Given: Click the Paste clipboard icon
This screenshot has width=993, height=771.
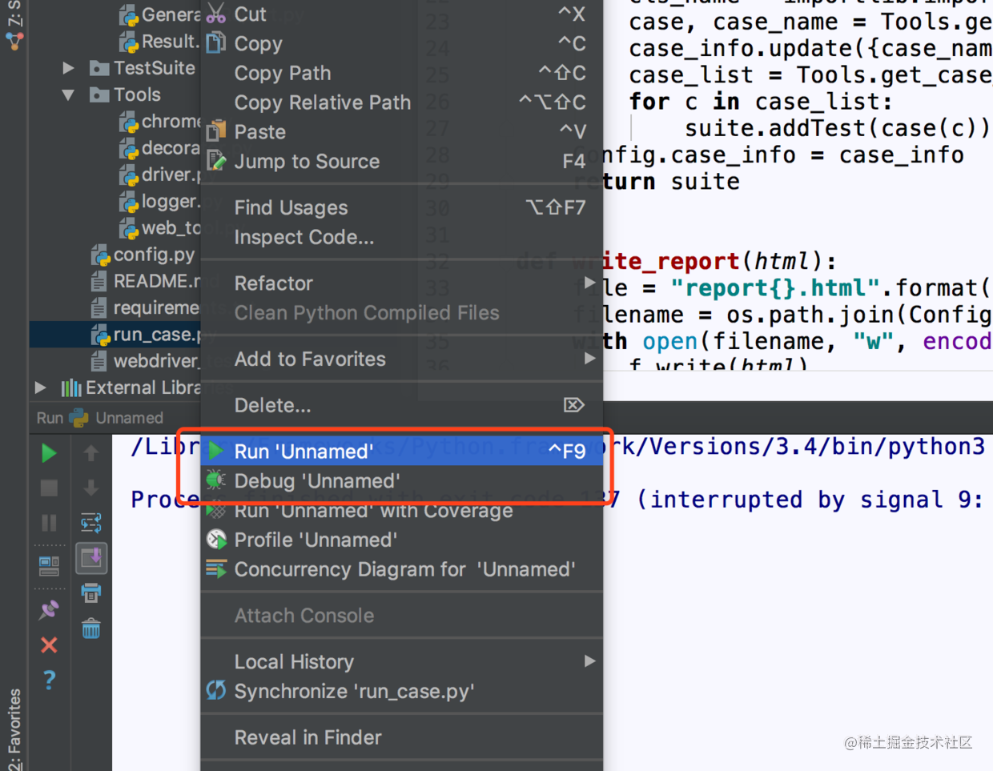Looking at the screenshot, I should point(216,131).
